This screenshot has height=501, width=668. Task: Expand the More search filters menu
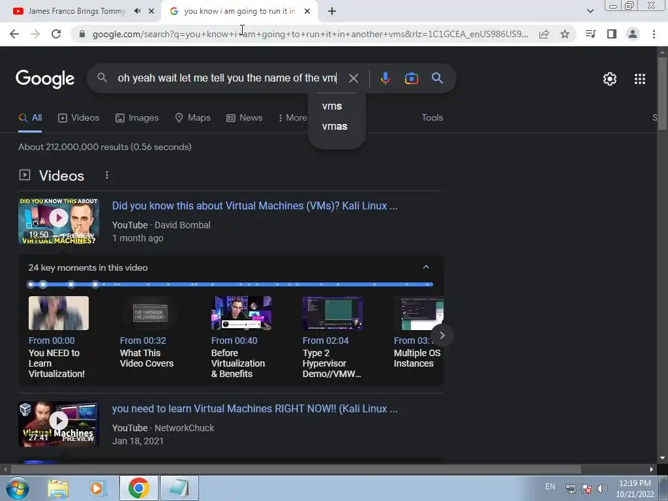292,118
